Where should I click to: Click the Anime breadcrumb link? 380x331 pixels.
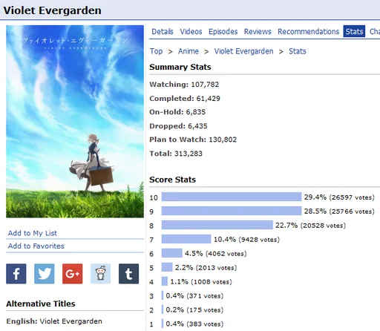coord(189,51)
